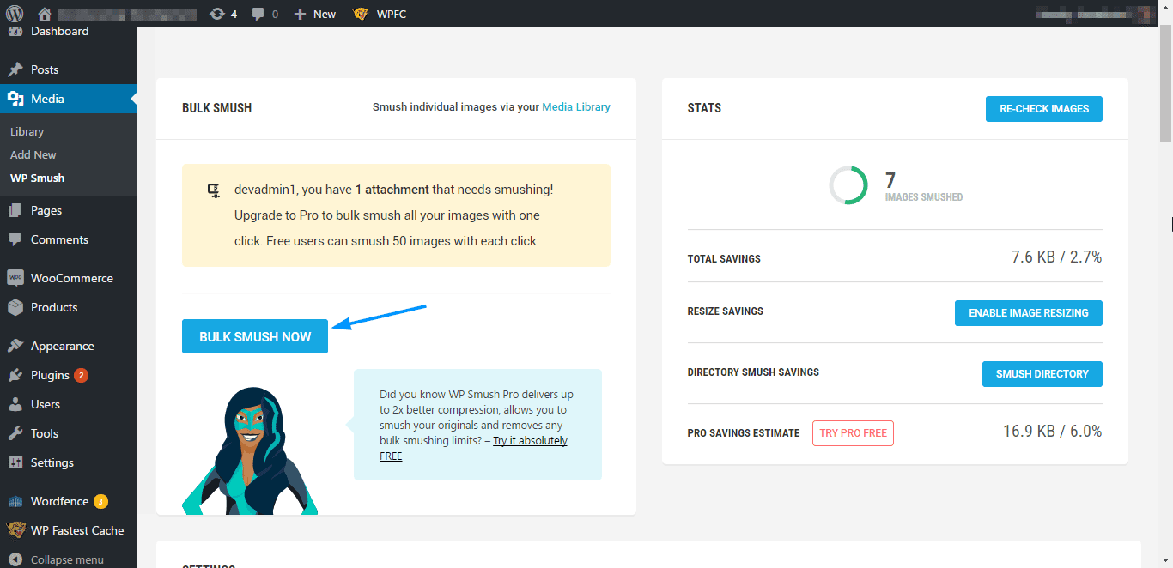The image size is (1173, 568).
Task: Click the Settings sliders icon
Action: [15, 462]
